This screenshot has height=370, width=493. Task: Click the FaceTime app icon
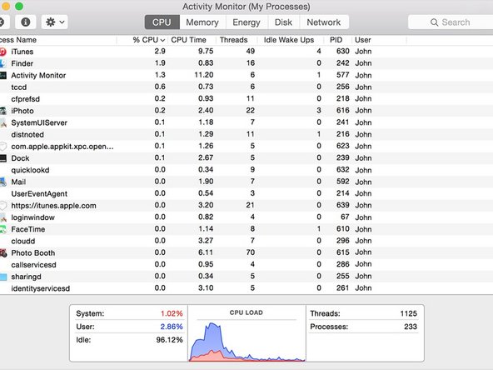[x=2, y=229]
